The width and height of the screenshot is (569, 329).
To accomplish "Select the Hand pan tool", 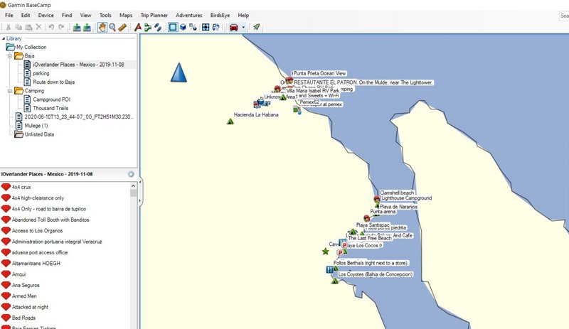I will click(102, 27).
